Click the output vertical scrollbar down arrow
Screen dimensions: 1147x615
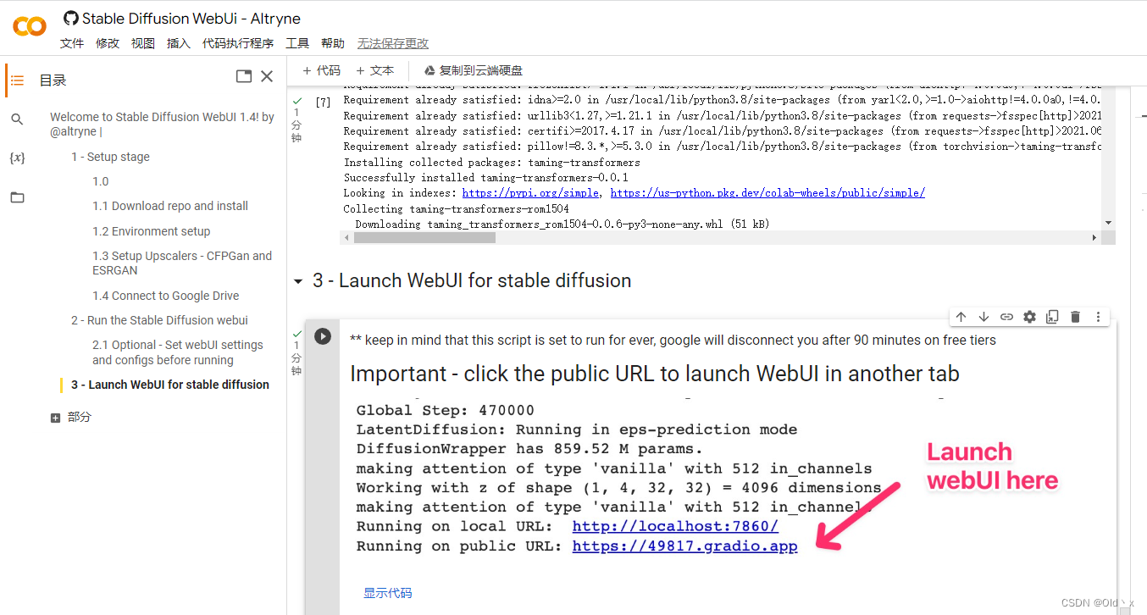pos(1109,223)
